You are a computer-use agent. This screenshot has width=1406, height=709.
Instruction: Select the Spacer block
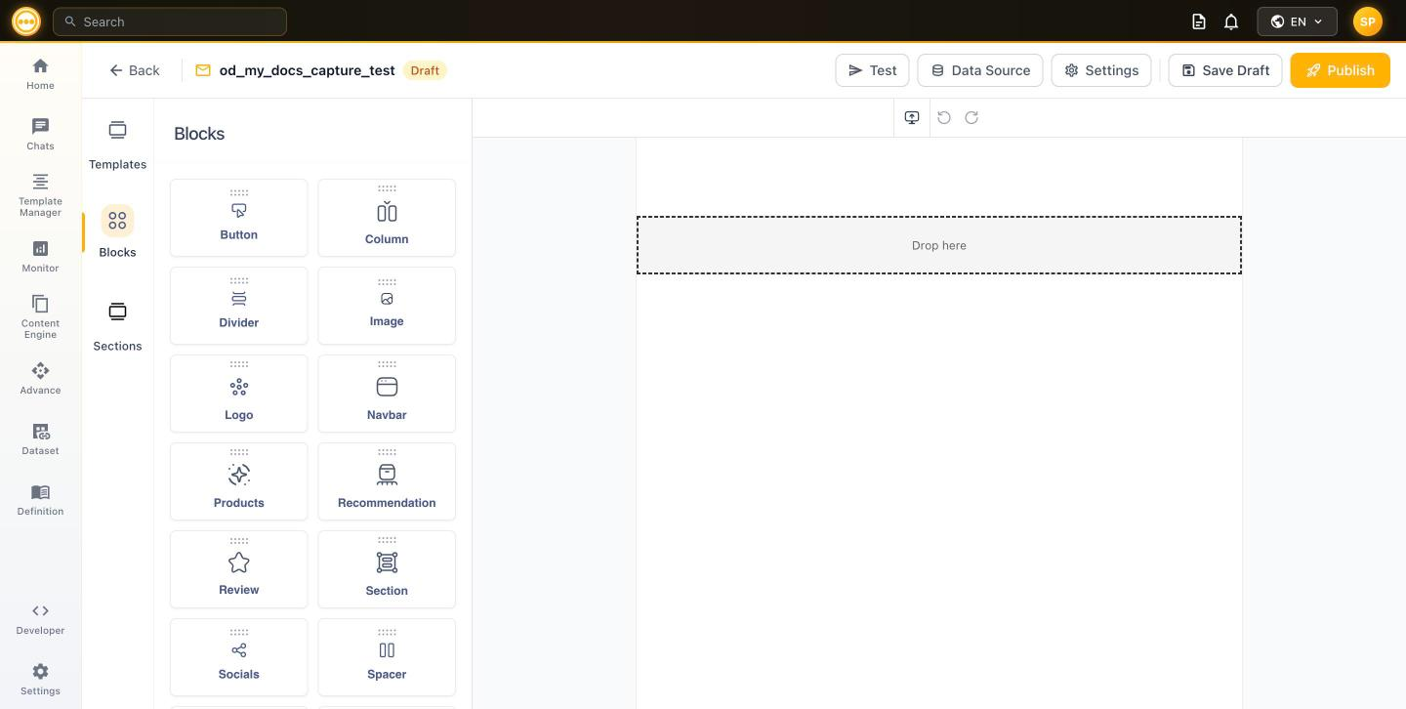(387, 657)
